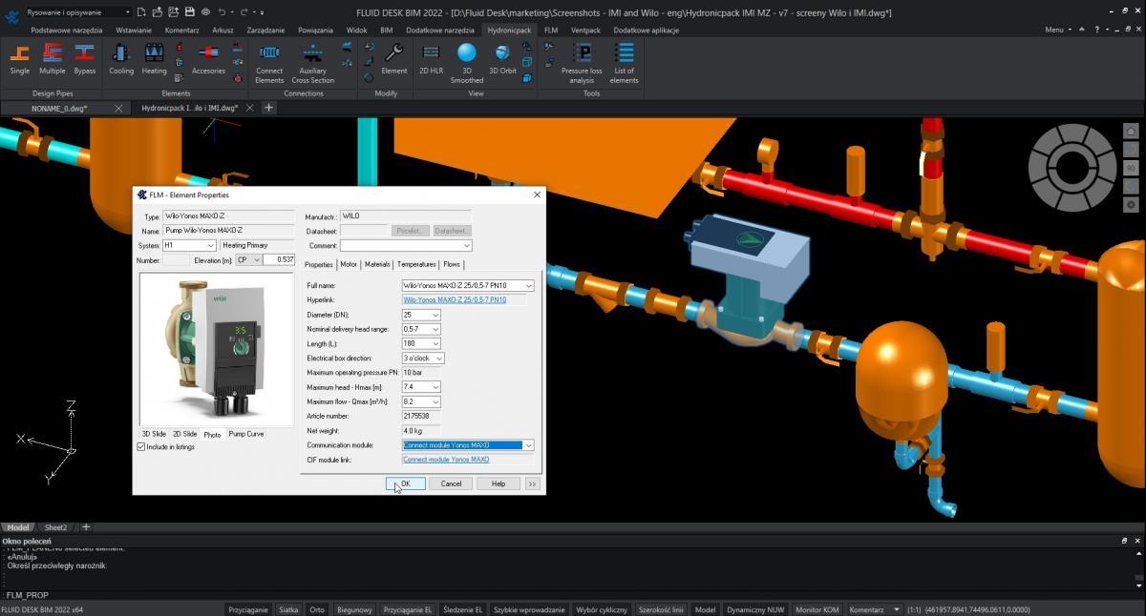Open the Wilo-Yonos MAXO-Z hyperlink

454,300
